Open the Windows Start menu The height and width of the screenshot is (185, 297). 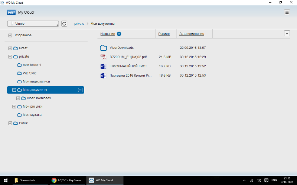[6, 180]
